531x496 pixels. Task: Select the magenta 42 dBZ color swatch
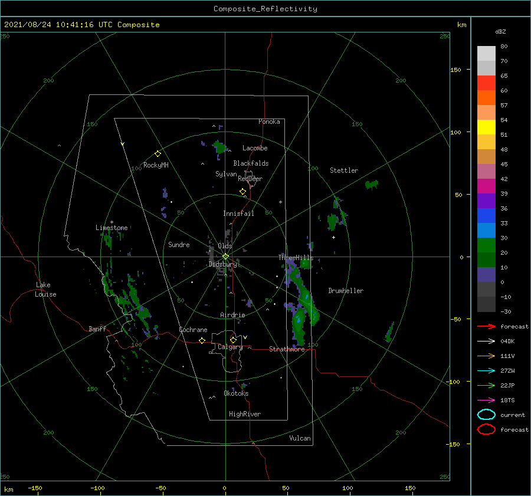[486, 186]
